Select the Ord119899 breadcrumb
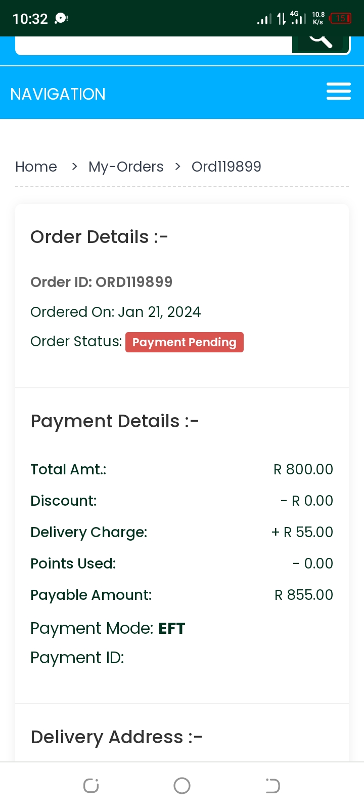The height and width of the screenshot is (810, 364). point(226,167)
